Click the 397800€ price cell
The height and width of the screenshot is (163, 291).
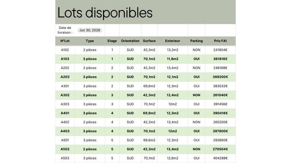[x=220, y=131]
